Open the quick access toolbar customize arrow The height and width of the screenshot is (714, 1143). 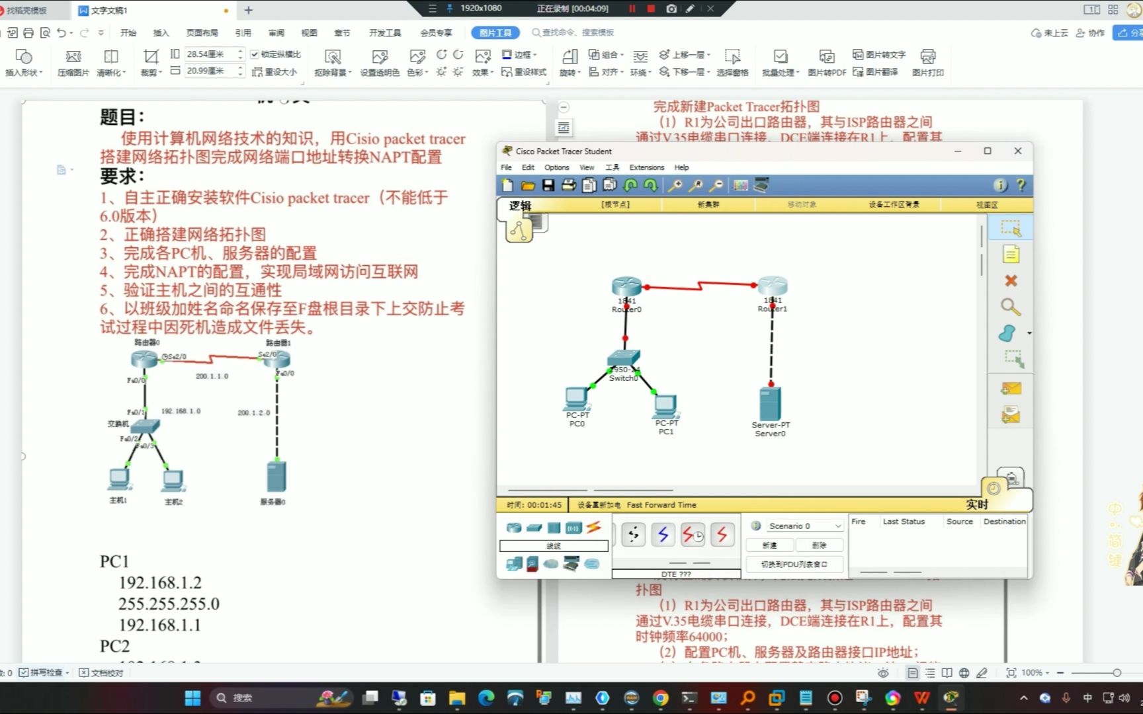tap(101, 32)
